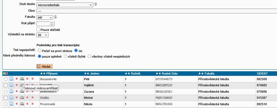Screen dimensions: 277x108
Task: Click the down sort arrow beside Rodné číslo
Action: tap(157, 73)
